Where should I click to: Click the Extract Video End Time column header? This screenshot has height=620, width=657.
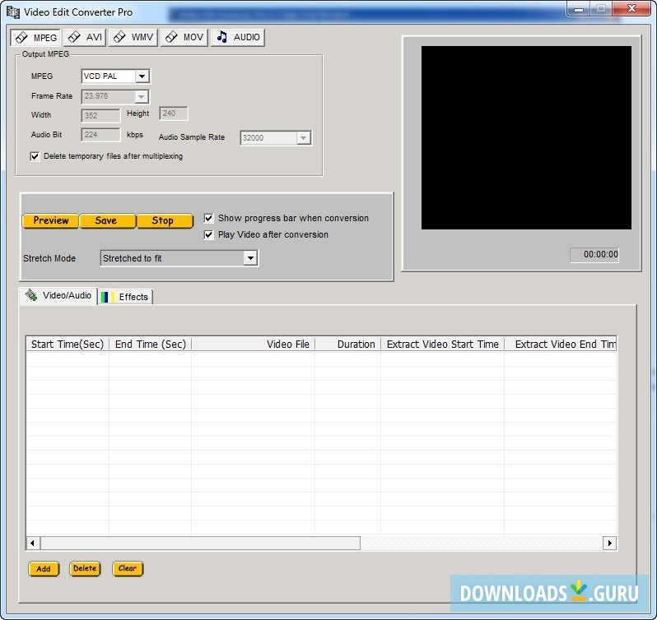pos(560,345)
